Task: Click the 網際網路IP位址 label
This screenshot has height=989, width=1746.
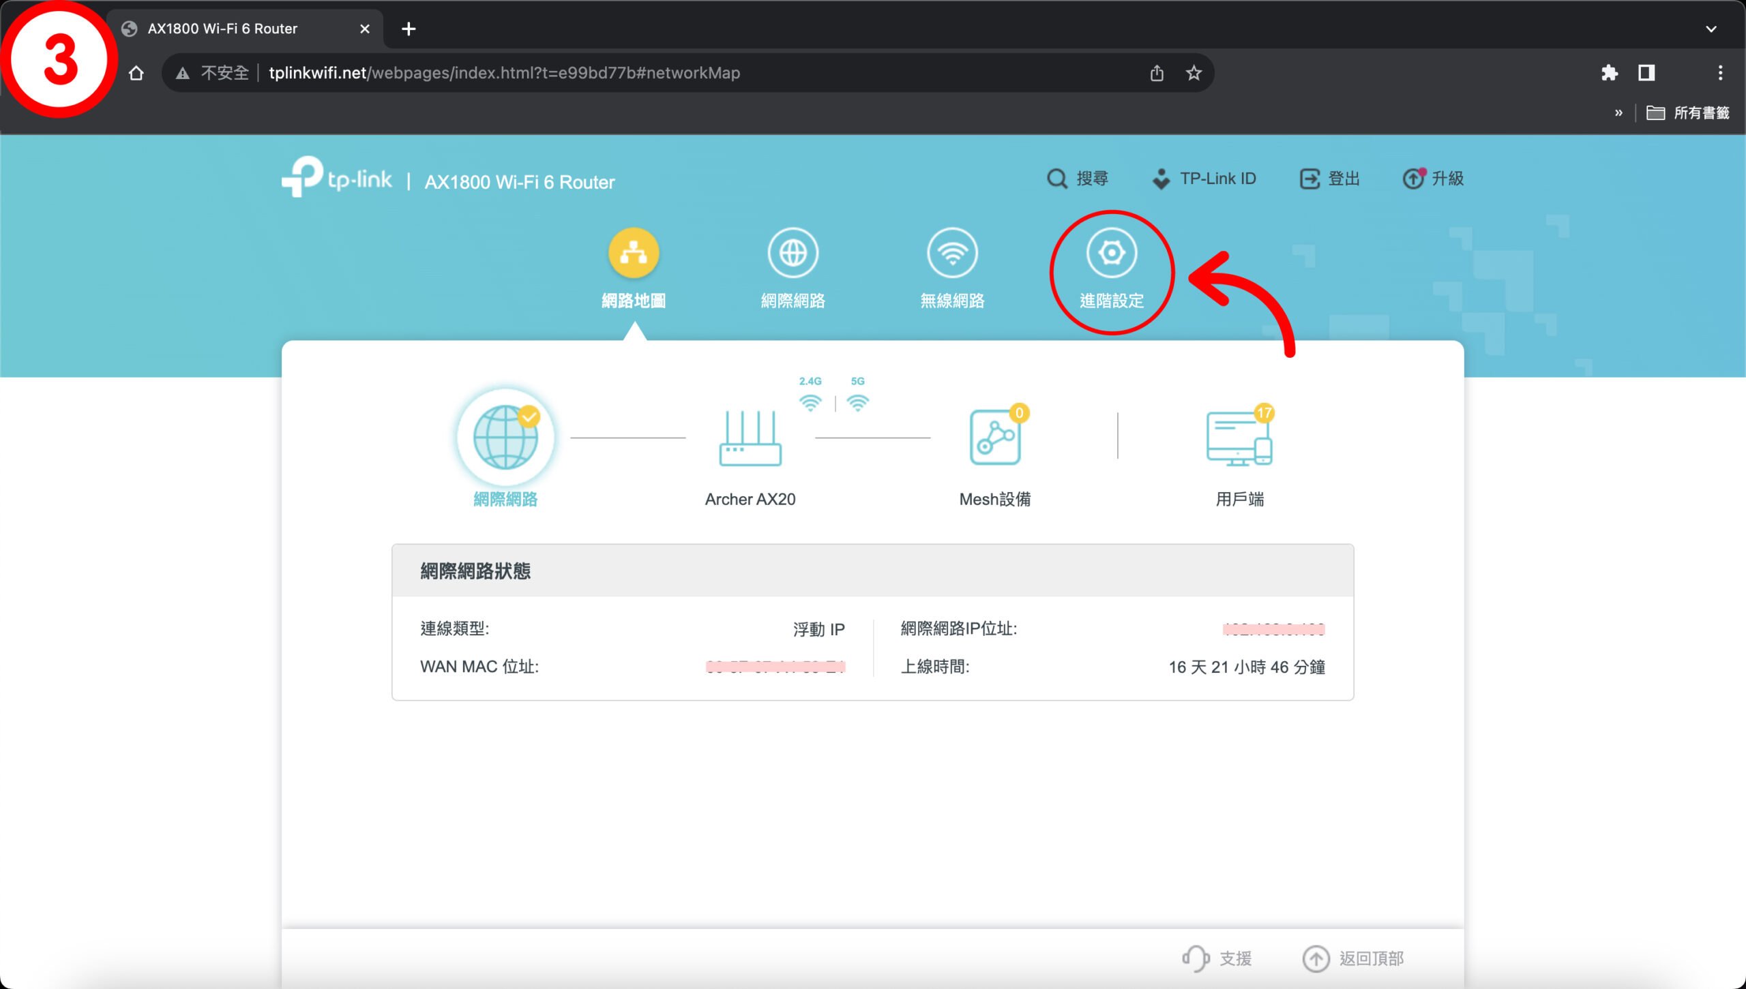Action: 958,628
